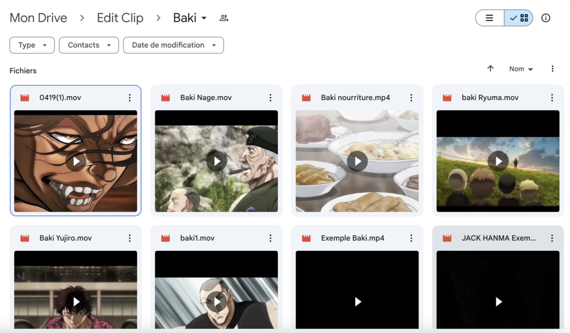Click video file icon of Exemple Baki.mp4
570x333 pixels.
tap(306, 238)
